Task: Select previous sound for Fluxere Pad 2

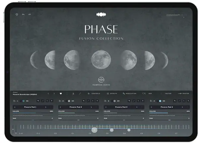Action: click(x=60, y=107)
